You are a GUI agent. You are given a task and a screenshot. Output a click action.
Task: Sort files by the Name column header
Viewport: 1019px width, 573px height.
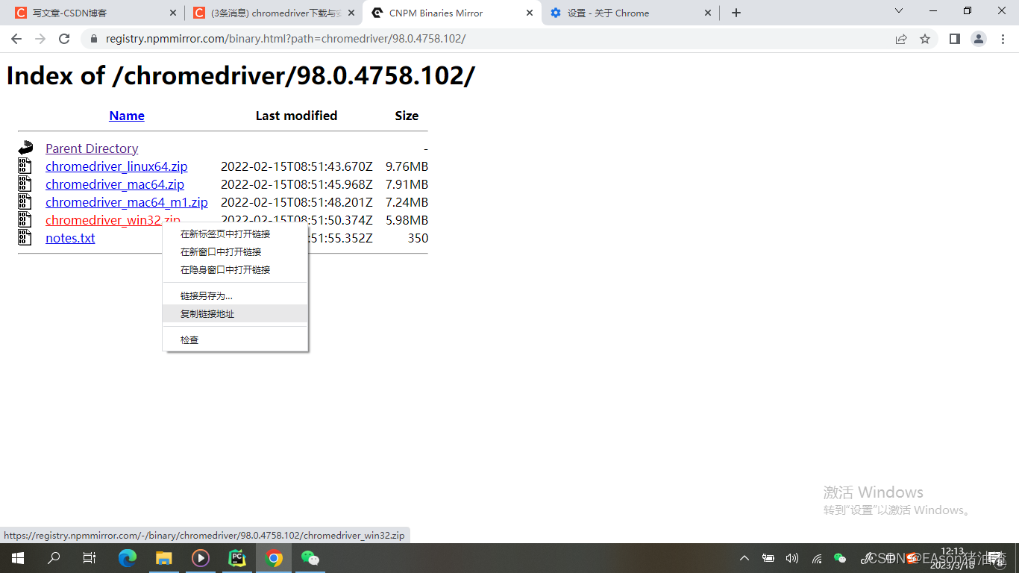click(x=126, y=116)
